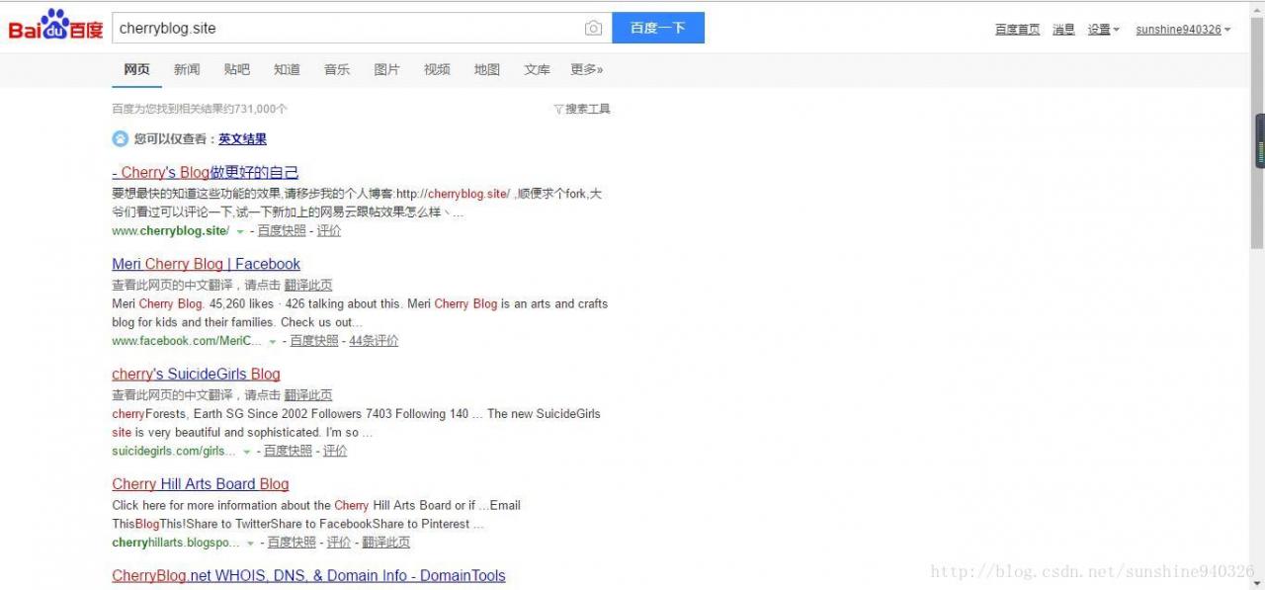The width and height of the screenshot is (1265, 590).
Task: Click the 英文结果 link
Action: coord(242,139)
